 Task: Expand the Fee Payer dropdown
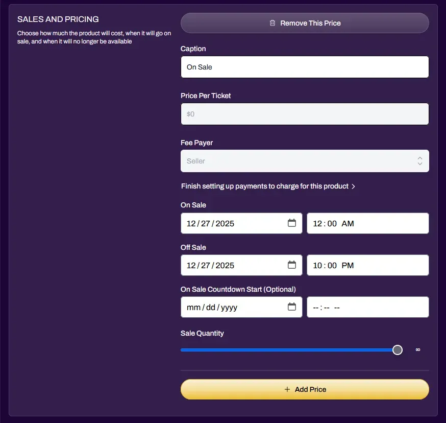305,161
